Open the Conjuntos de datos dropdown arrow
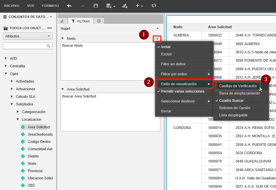The width and height of the screenshot is (276, 190). tap(51, 17)
